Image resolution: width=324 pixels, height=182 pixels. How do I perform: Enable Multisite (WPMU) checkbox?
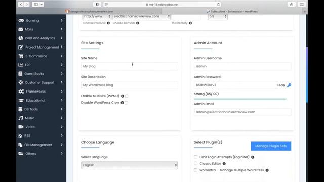pos(127,96)
